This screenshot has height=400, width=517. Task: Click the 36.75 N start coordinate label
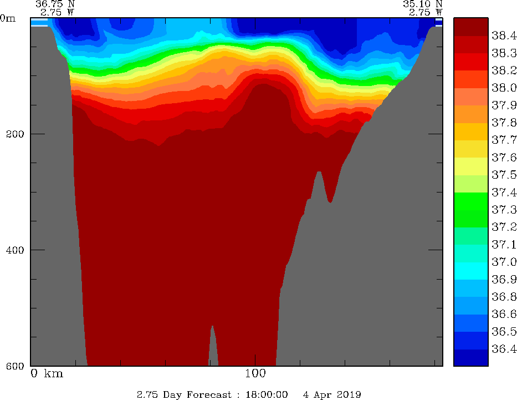click(55, 4)
